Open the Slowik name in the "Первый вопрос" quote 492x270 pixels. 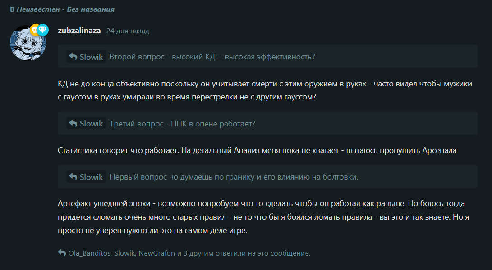click(x=91, y=177)
